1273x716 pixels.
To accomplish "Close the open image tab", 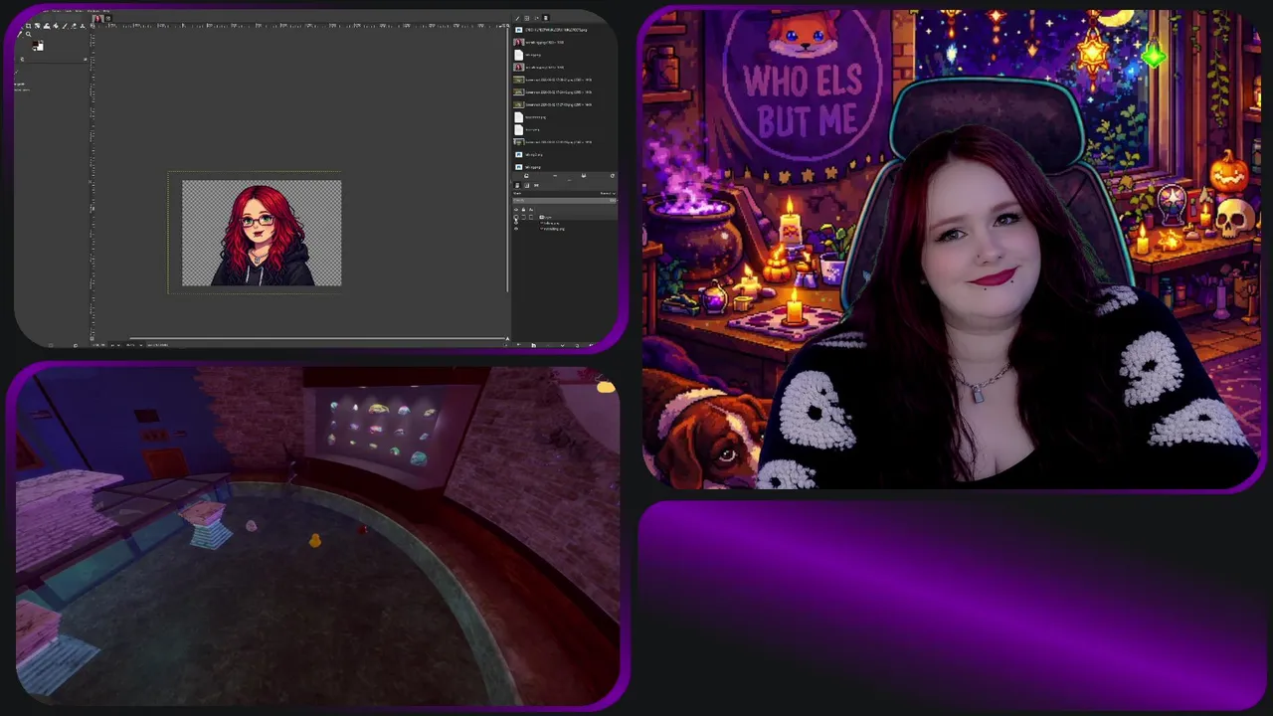I will 108,19.
